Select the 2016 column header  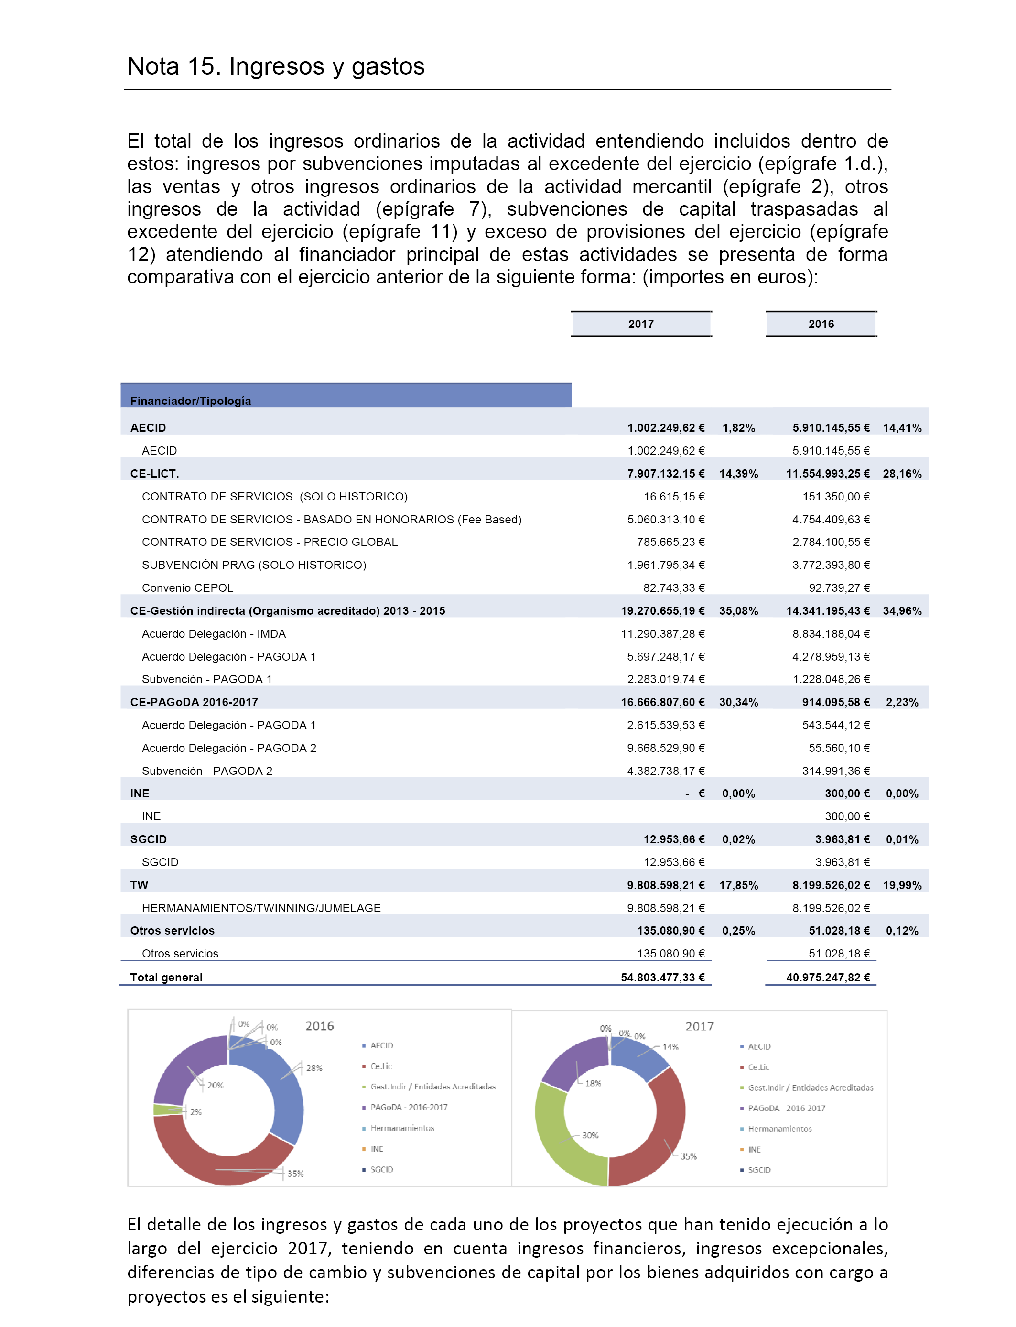point(821,324)
